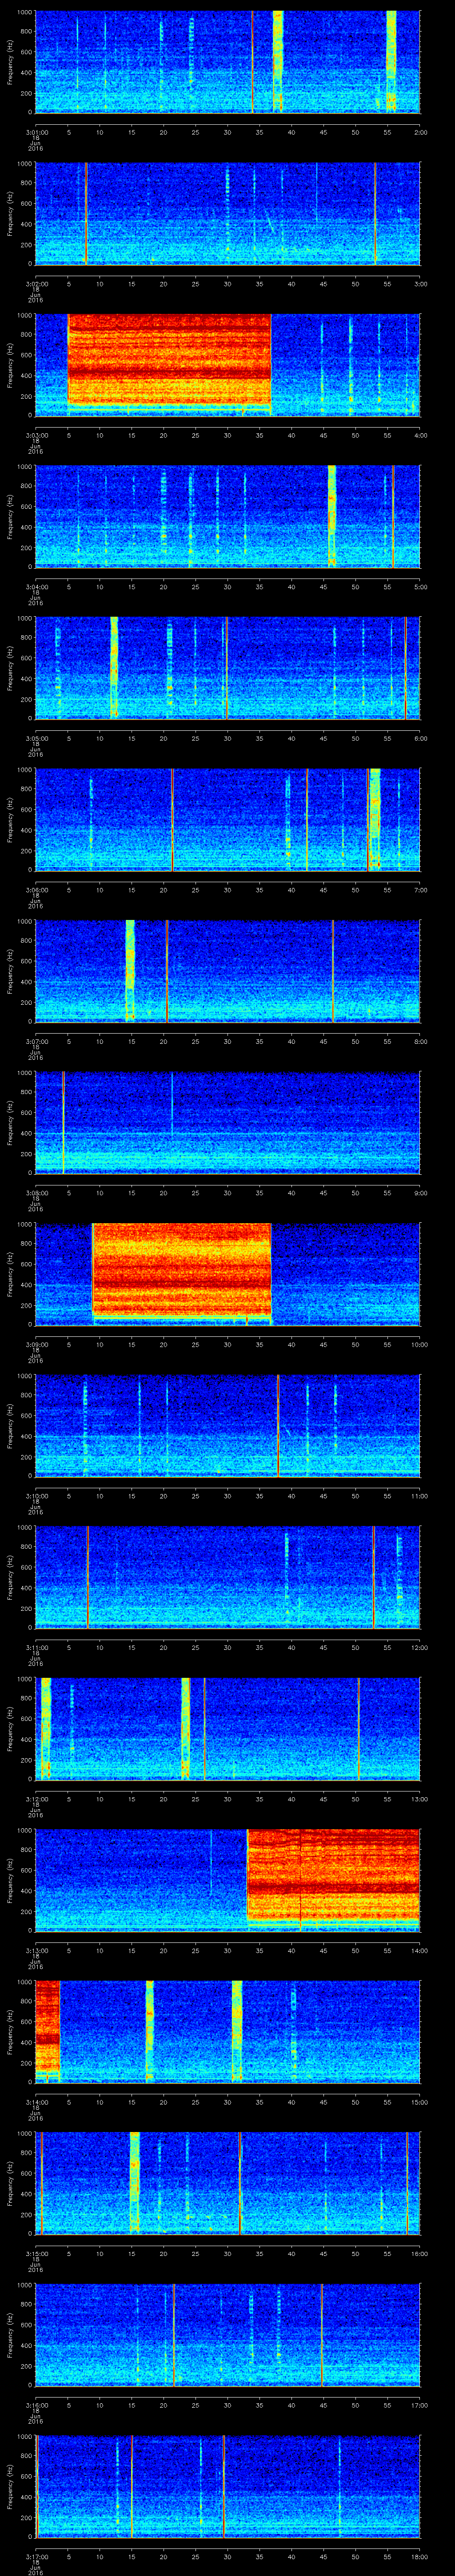Select the spectrogram panel starting at 3:15:00
The image size is (455, 2576).
coord(228,2183)
